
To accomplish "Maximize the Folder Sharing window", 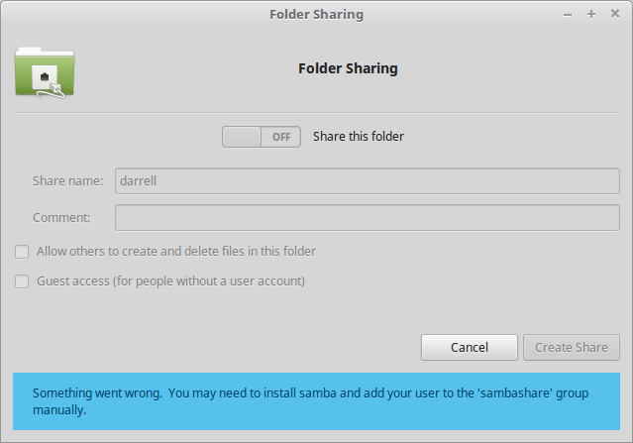I will click(591, 14).
